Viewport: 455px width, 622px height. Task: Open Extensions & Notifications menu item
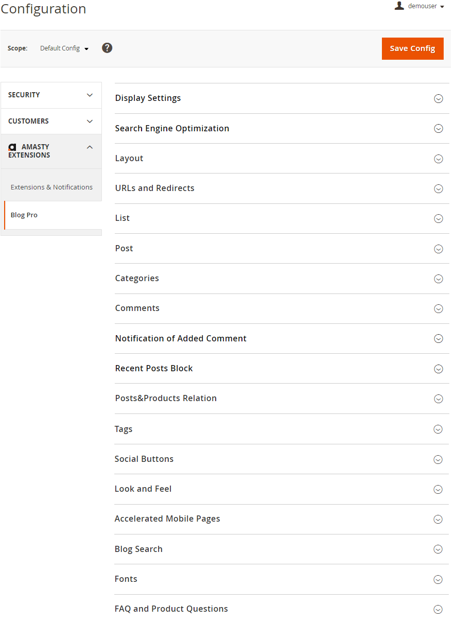51,187
